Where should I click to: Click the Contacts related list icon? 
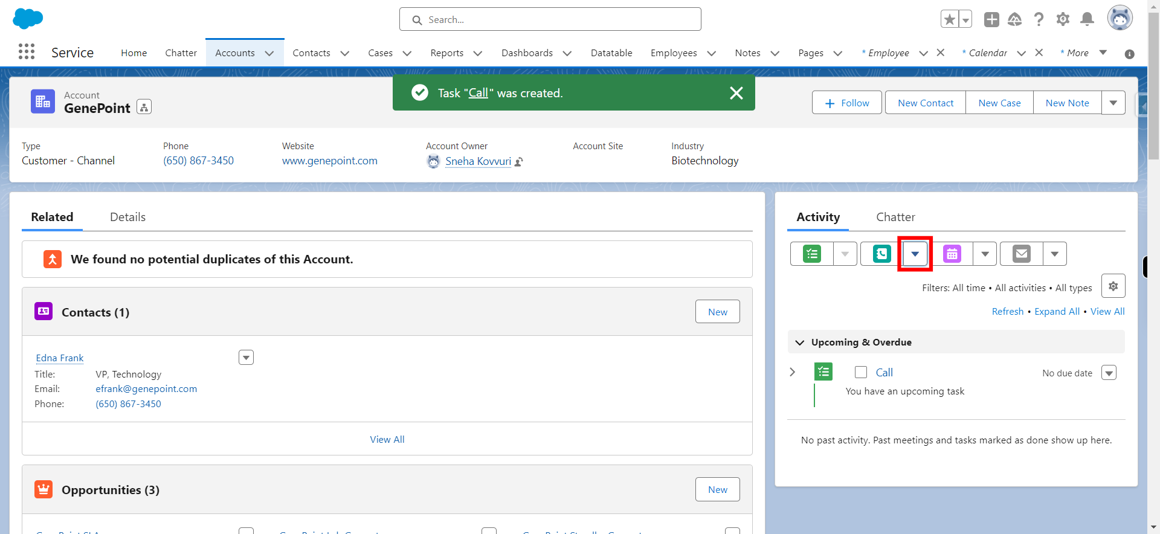[43, 311]
